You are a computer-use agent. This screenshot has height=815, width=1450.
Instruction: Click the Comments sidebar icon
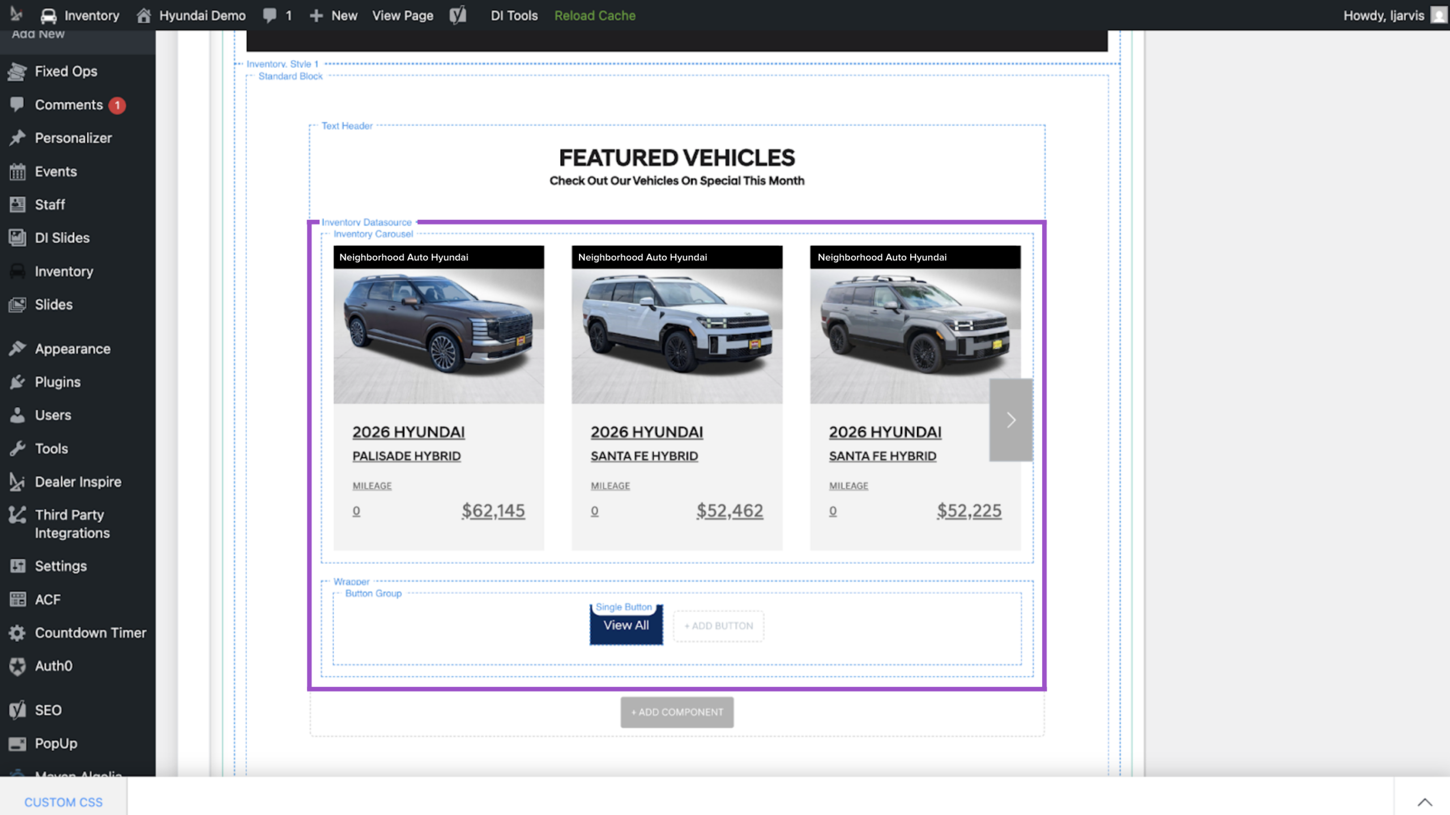click(18, 104)
